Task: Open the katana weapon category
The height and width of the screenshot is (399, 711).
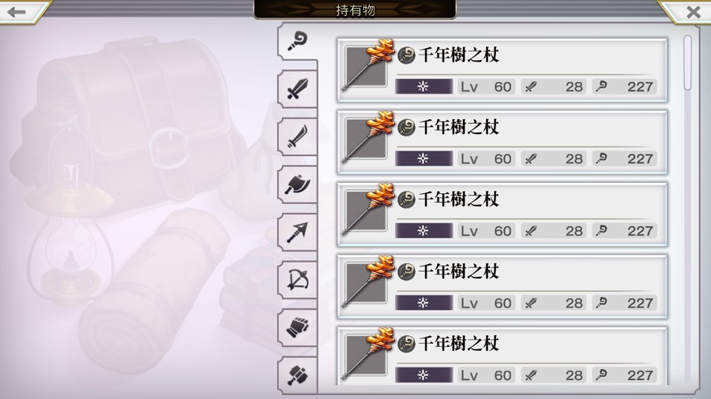Action: 297,136
